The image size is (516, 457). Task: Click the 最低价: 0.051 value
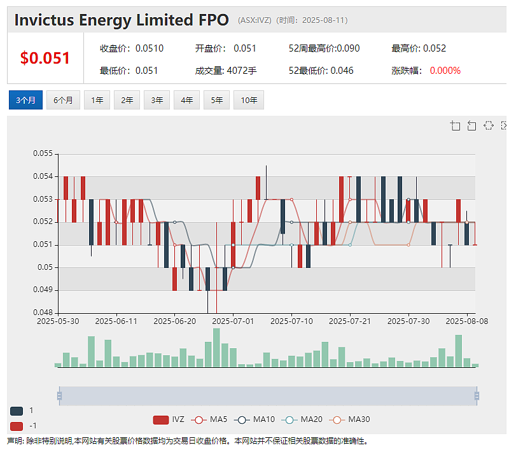click(129, 71)
